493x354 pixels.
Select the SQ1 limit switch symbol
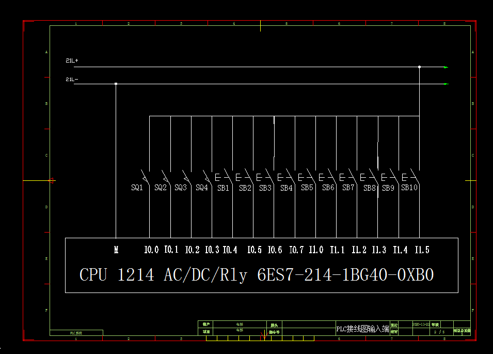[x=145, y=177]
